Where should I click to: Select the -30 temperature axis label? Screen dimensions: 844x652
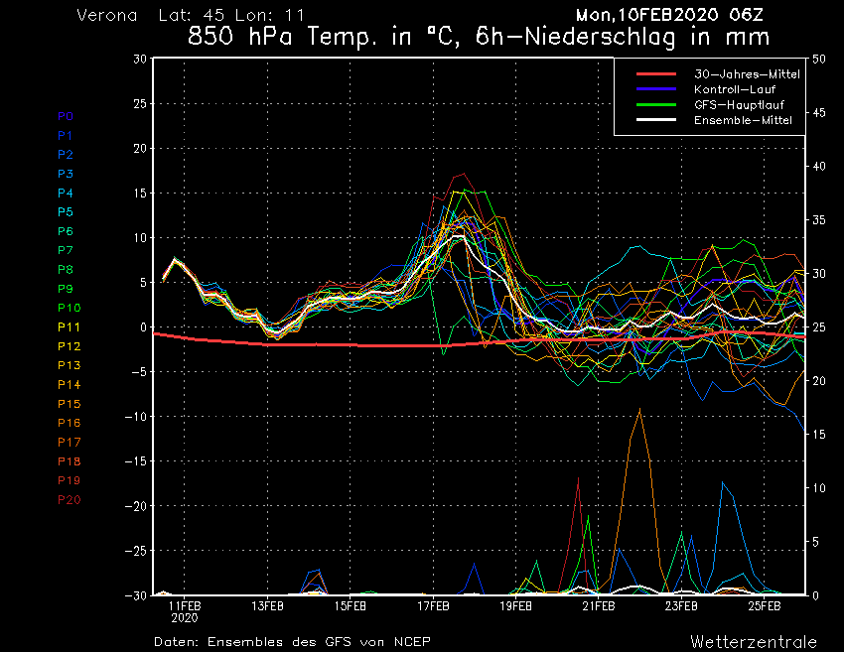(x=136, y=595)
